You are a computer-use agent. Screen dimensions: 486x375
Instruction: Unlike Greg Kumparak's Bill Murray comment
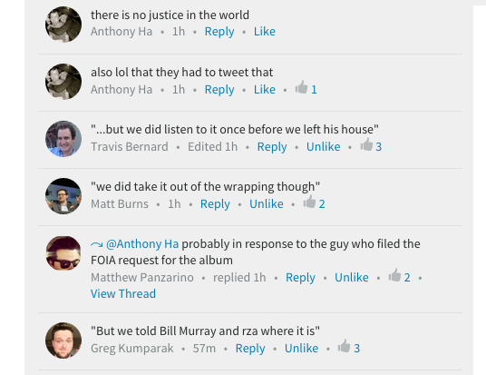coord(301,348)
